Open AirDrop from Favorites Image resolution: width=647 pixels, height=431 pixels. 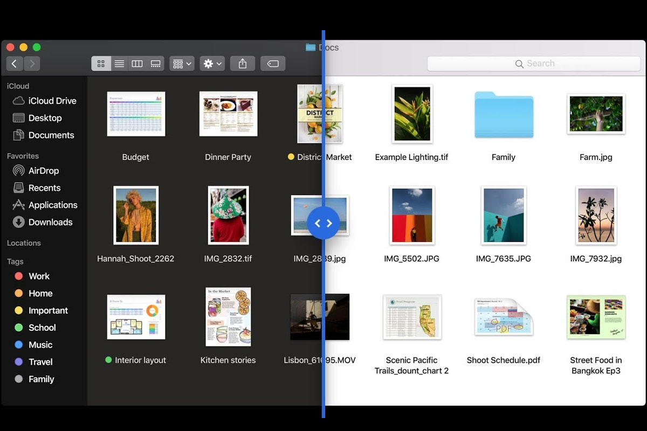coord(44,171)
